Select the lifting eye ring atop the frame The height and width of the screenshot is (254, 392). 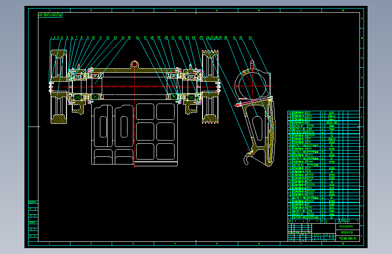(x=134, y=64)
